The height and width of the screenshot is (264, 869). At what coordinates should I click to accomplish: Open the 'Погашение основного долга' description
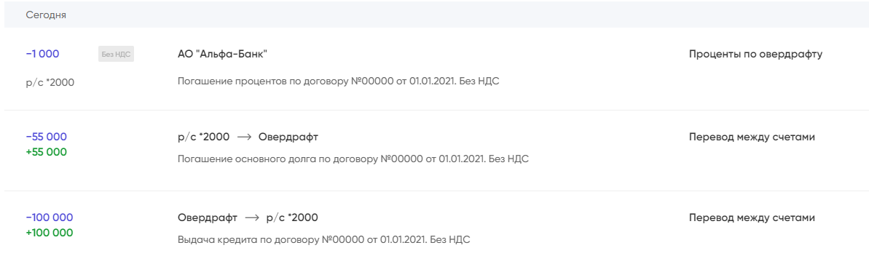[353, 159]
